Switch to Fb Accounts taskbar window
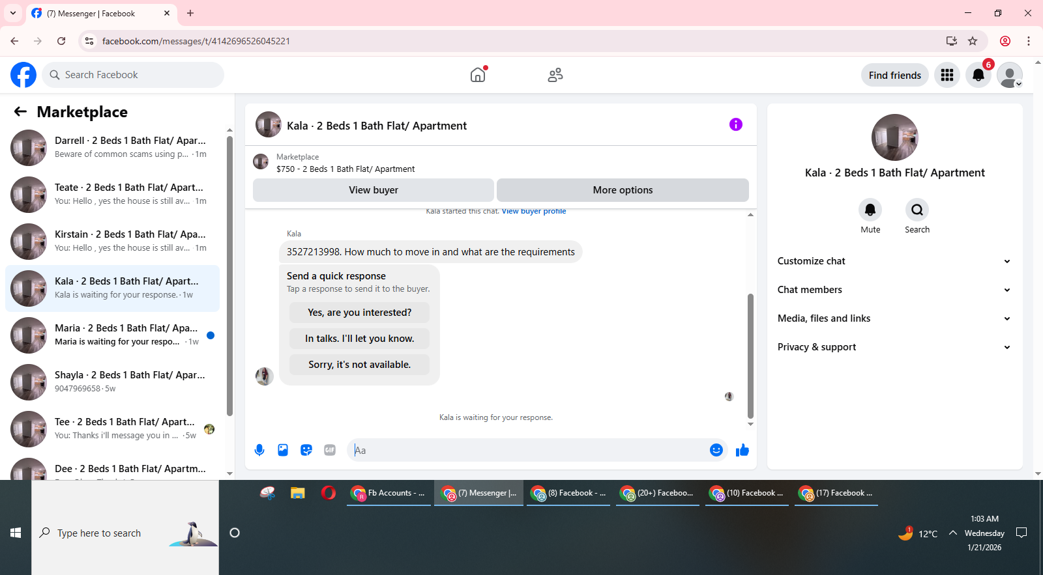 (x=389, y=493)
